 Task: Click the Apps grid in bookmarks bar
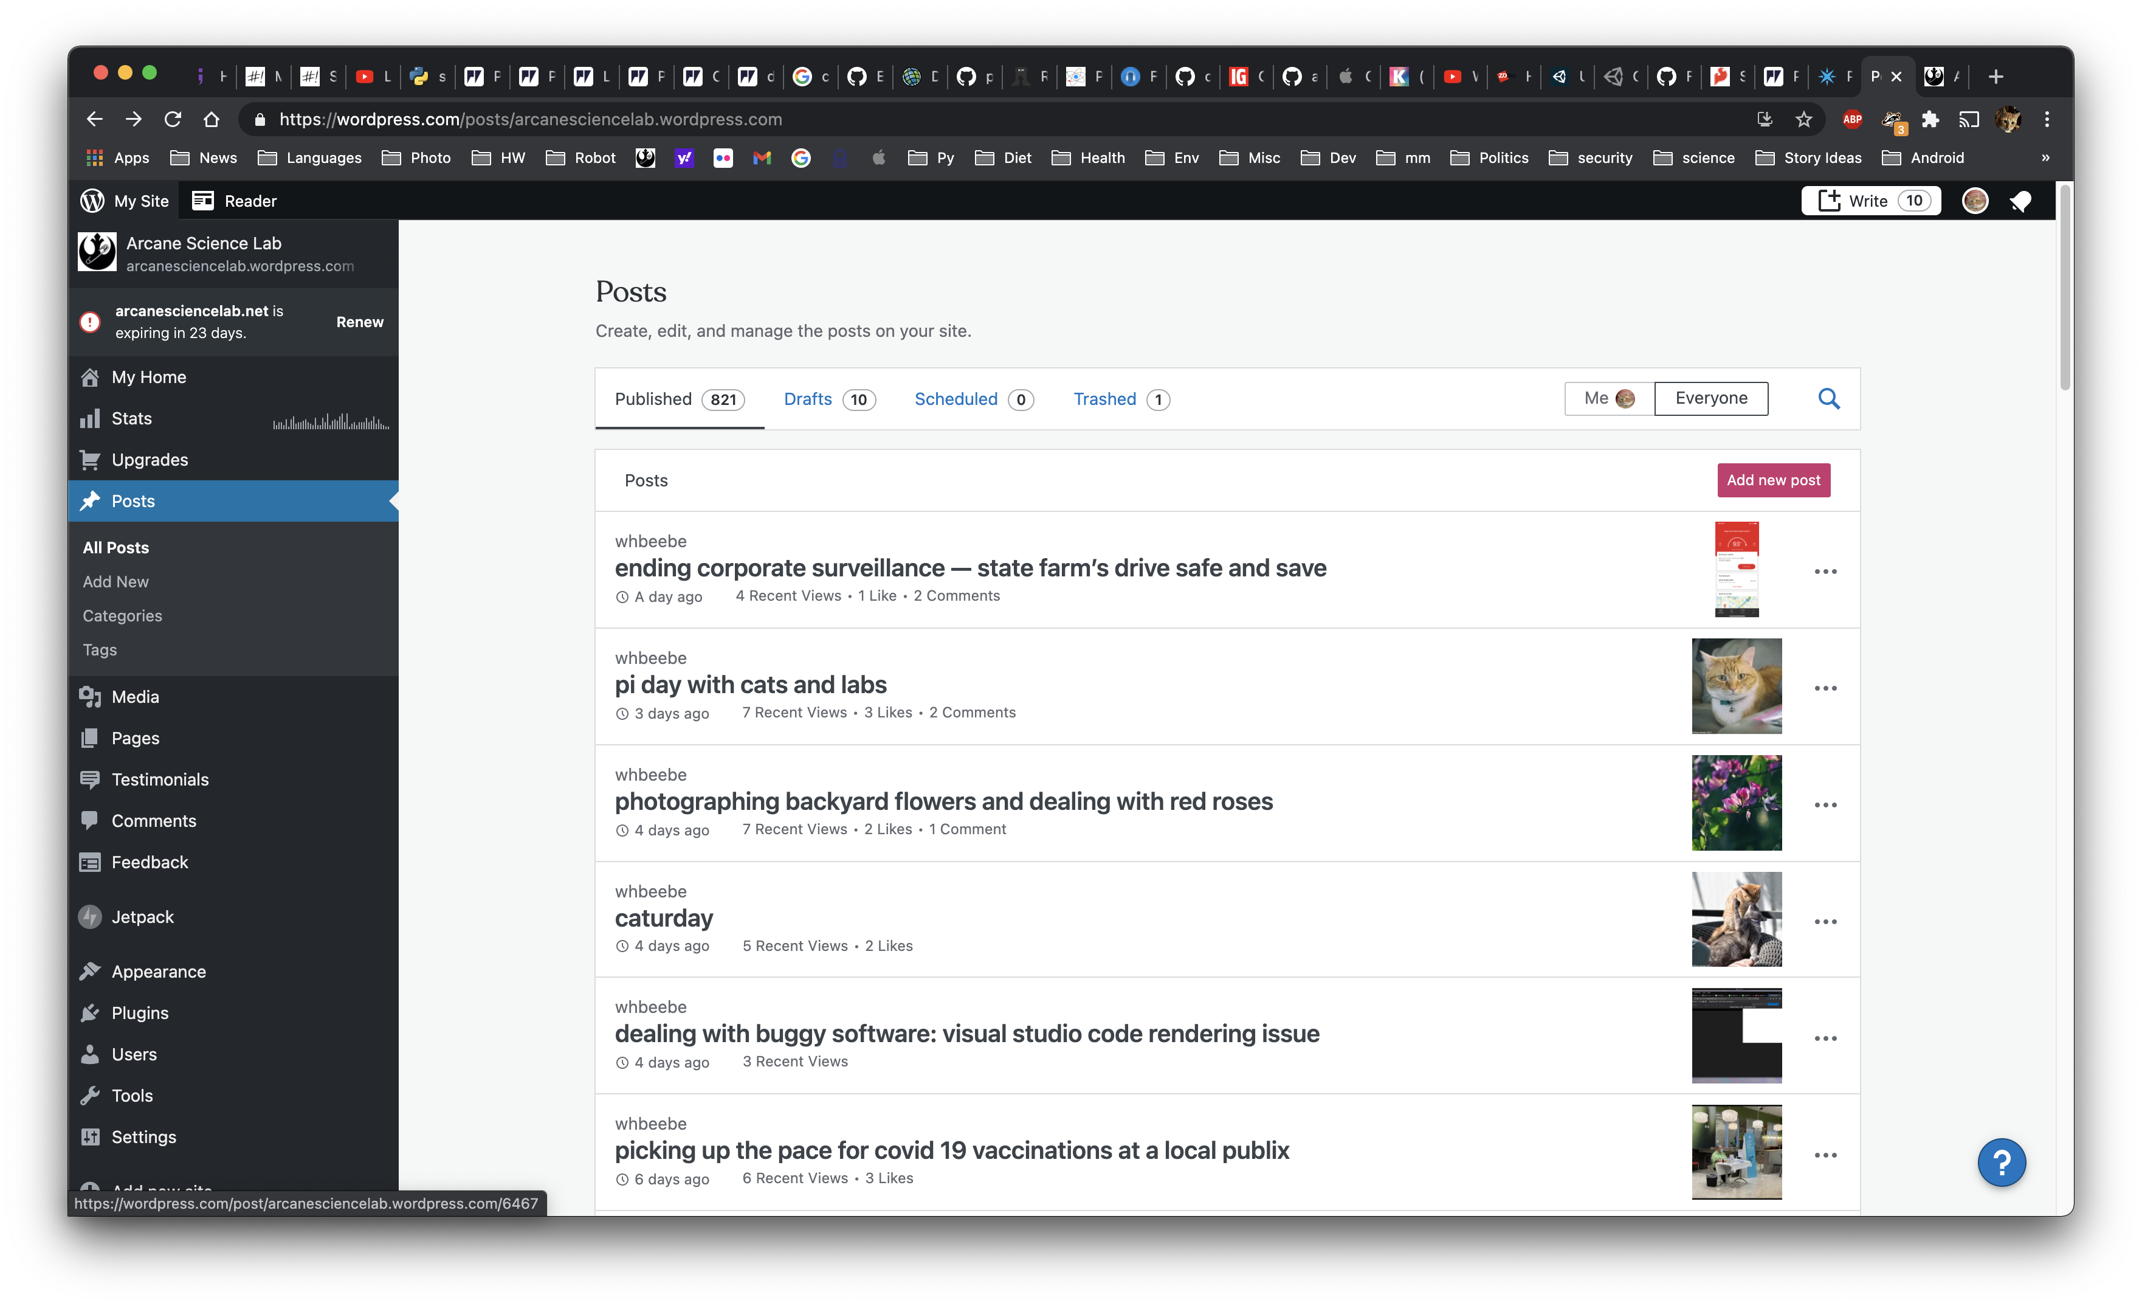[117, 157]
